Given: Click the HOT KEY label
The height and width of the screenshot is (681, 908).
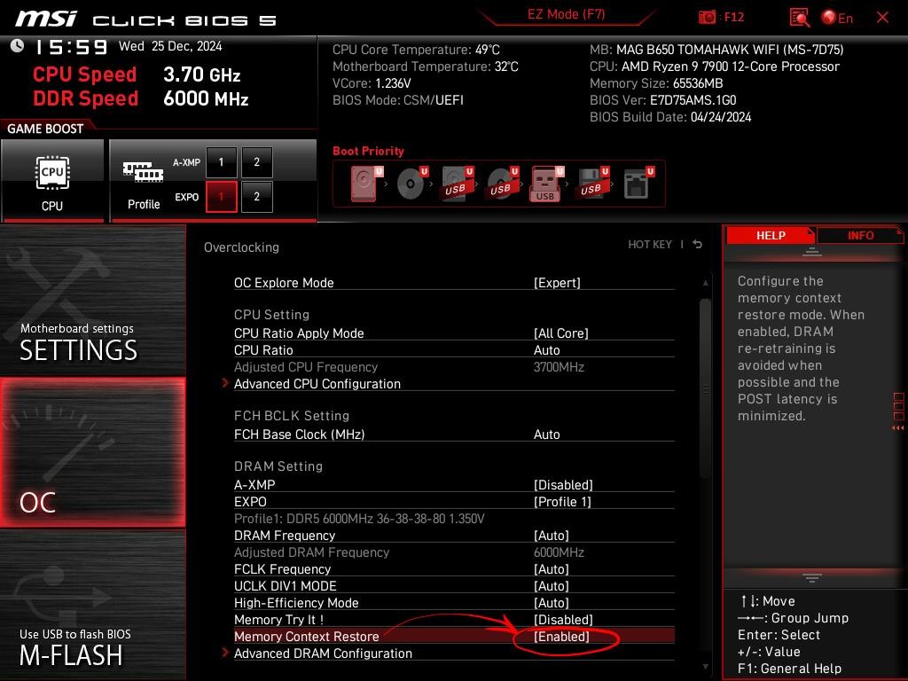Looking at the screenshot, I should point(650,245).
